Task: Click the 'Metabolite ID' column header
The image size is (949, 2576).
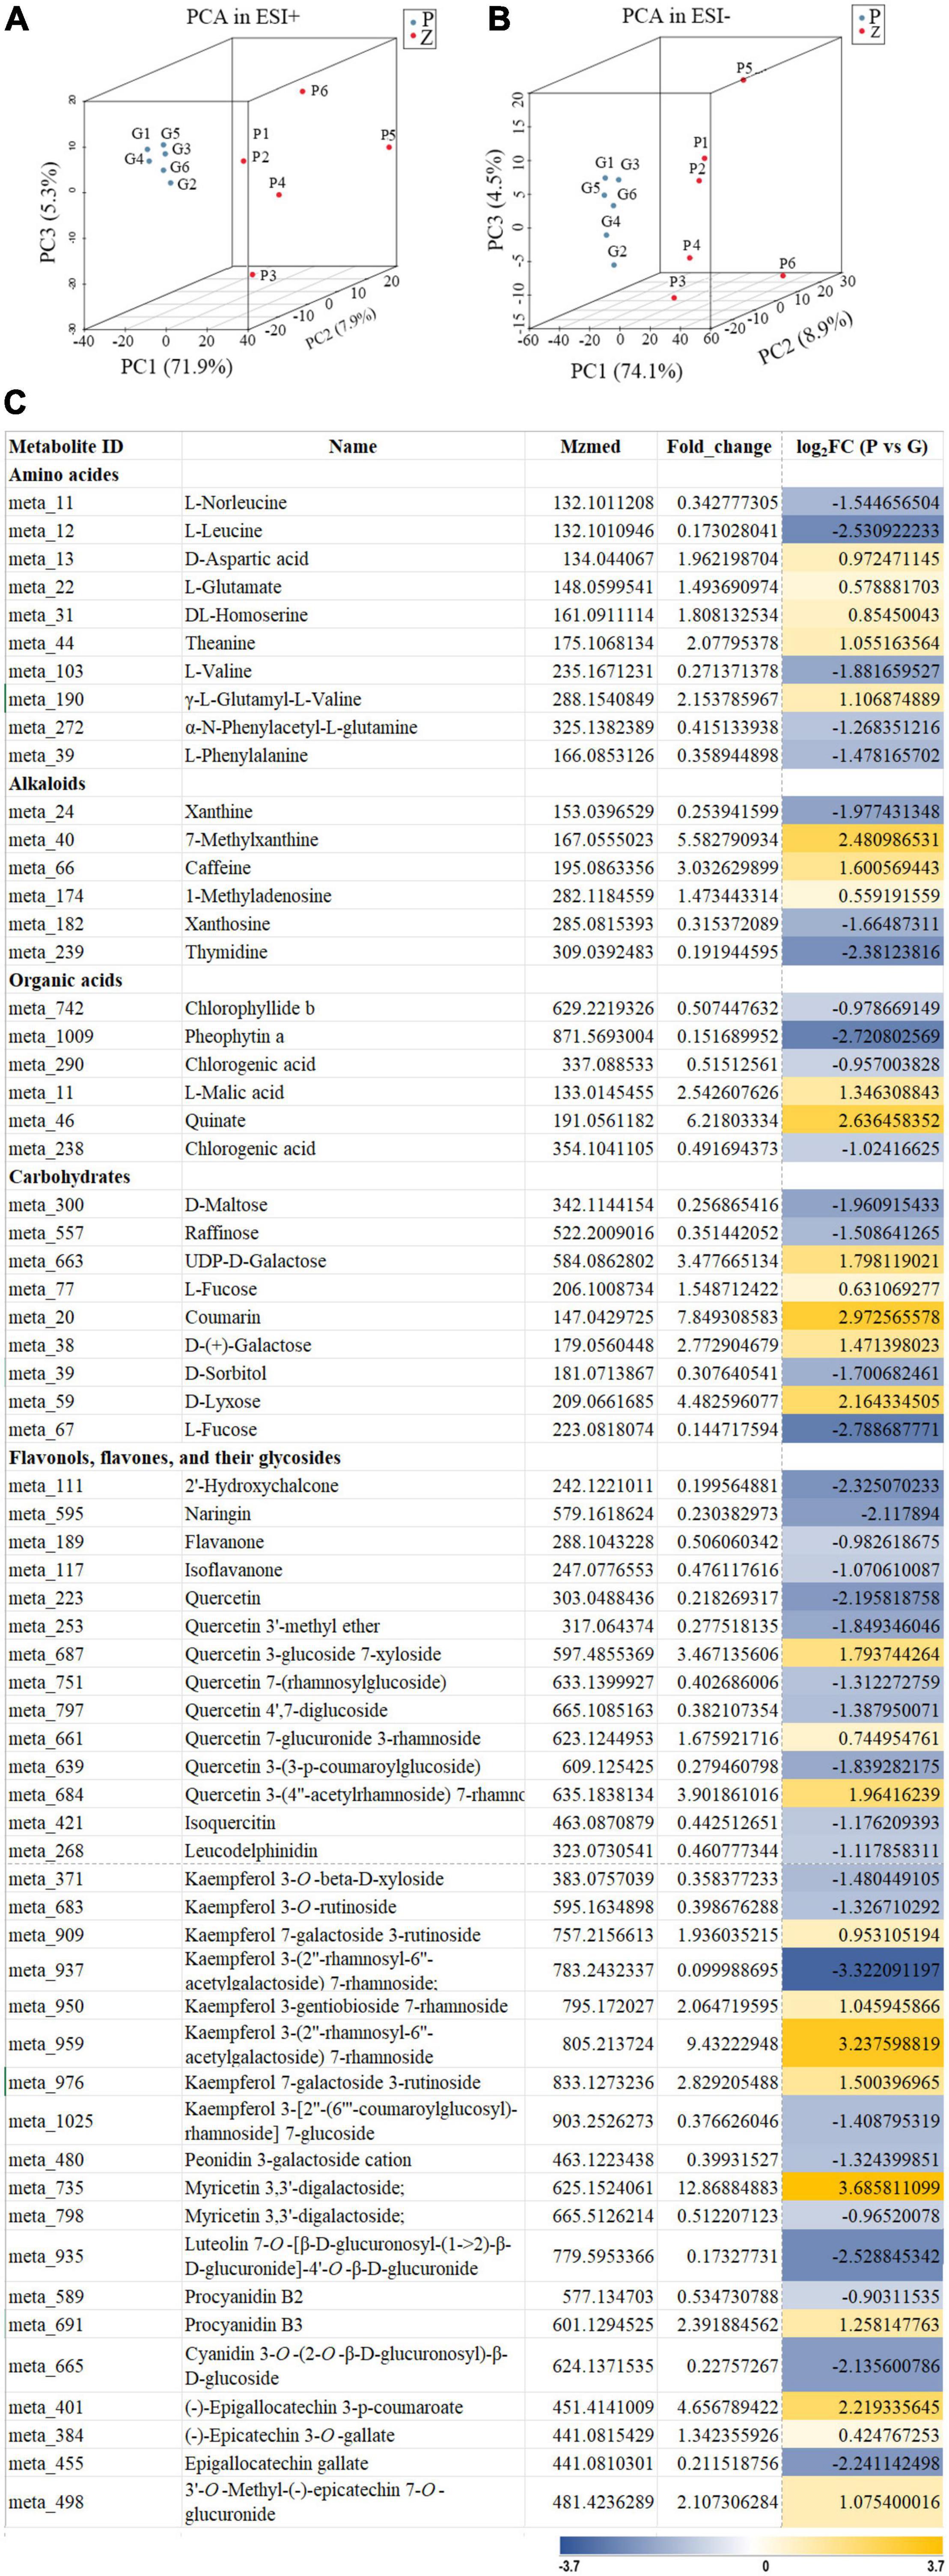Action: coord(66,447)
